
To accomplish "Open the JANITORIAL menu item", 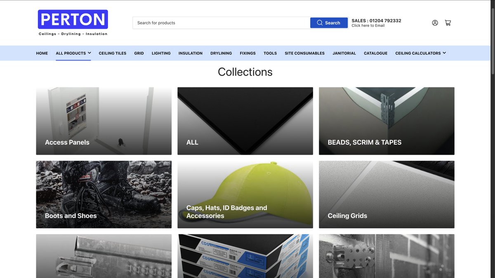I will [344, 53].
